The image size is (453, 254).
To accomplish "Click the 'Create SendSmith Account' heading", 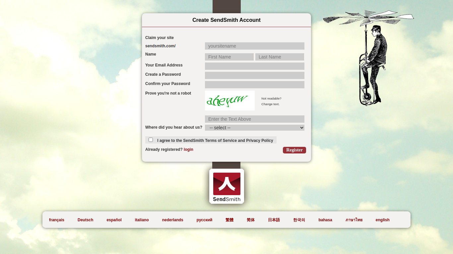I will tap(227, 20).
